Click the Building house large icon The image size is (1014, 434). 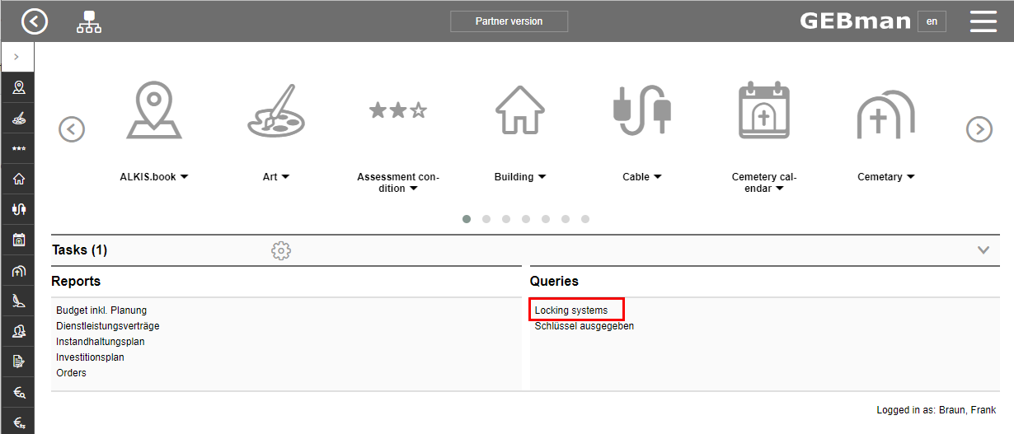(x=520, y=110)
